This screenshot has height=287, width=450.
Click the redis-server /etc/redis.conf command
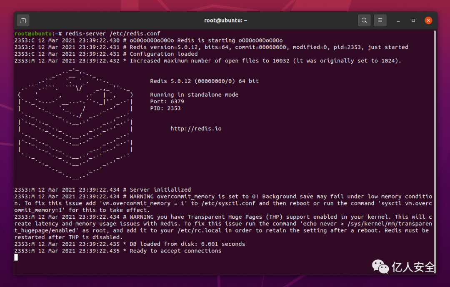tap(113, 34)
